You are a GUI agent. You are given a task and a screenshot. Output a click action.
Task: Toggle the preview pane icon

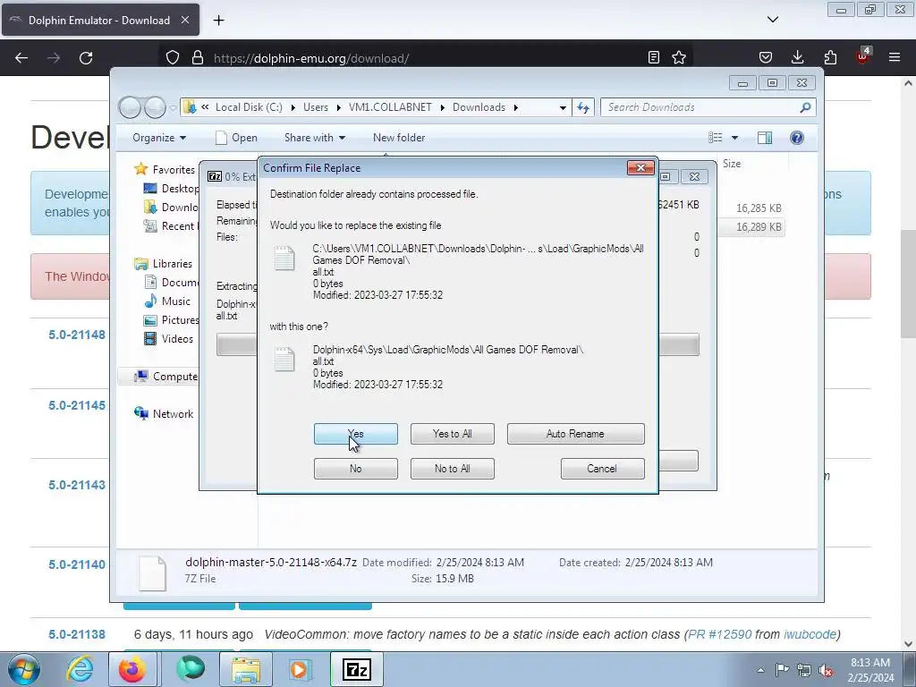pyautogui.click(x=765, y=138)
